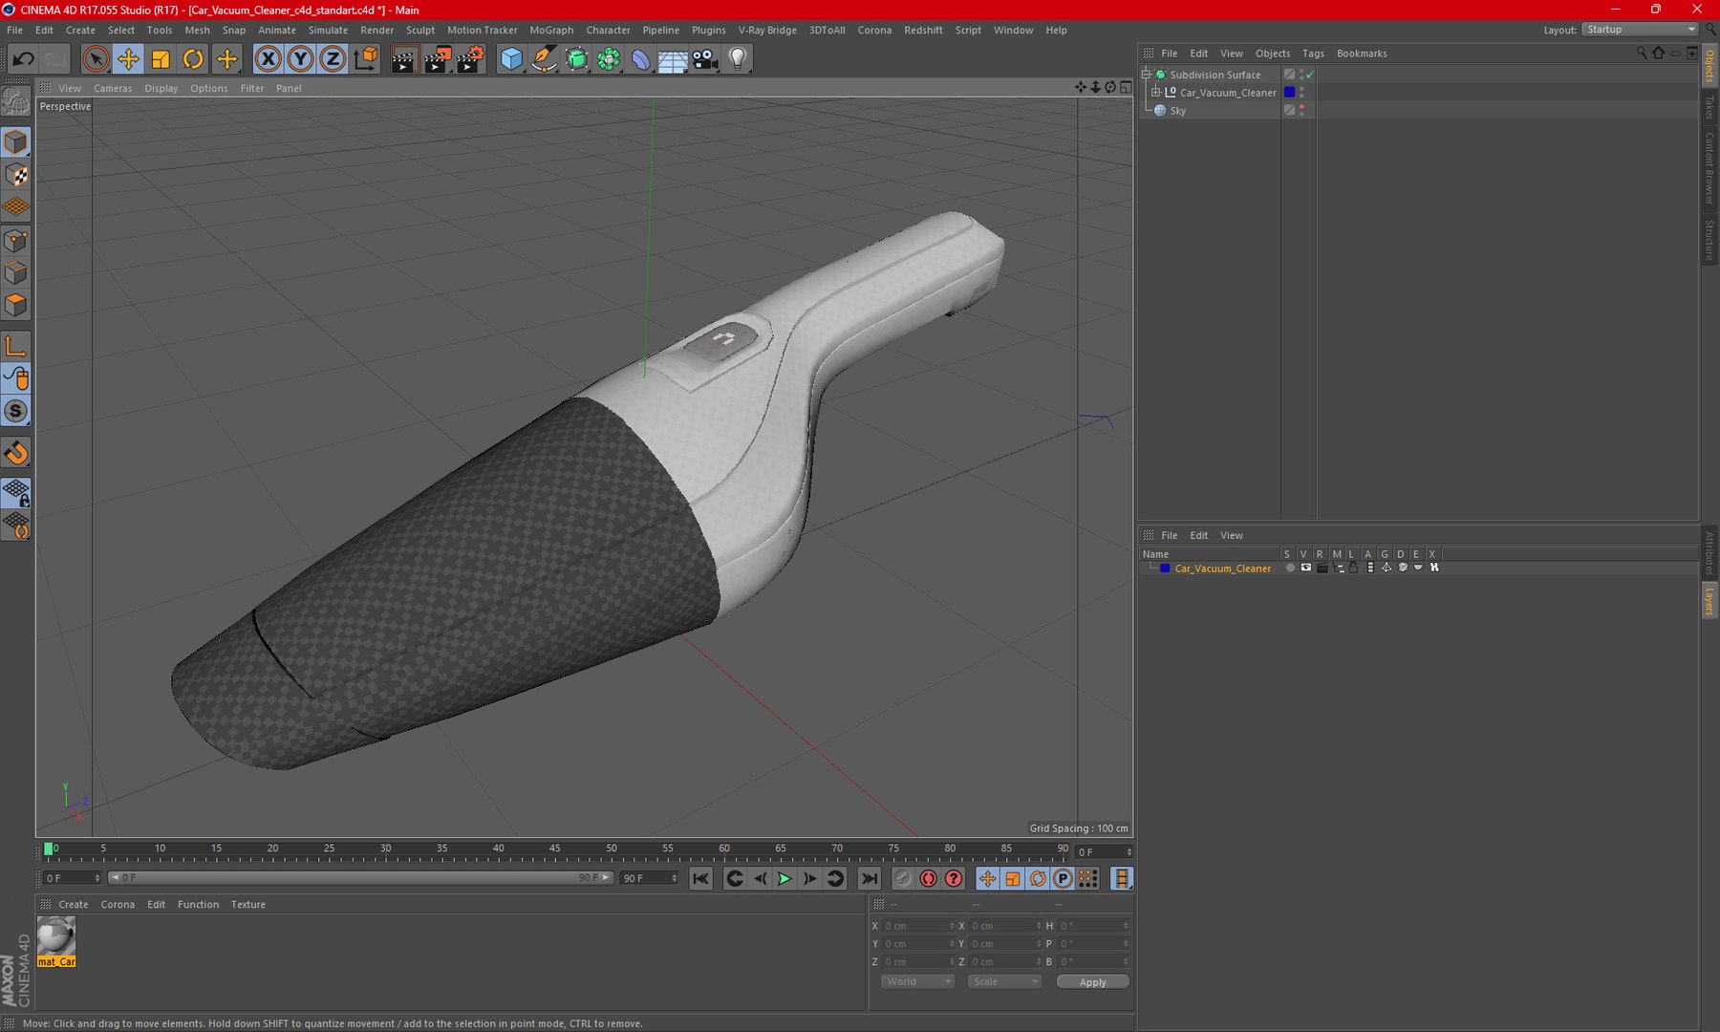The image size is (1720, 1032).
Task: Toggle Enable Axis mode
Action: click(x=16, y=347)
